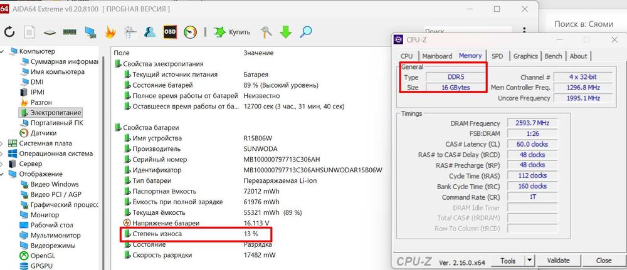Select Суммарная информация in the tree

(59, 61)
